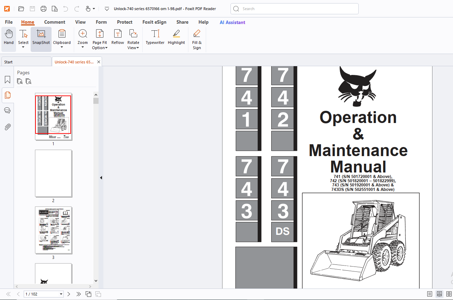Image resolution: width=453 pixels, height=300 pixels.
Task: Expand the Select tool dropdown
Action: pos(23,47)
